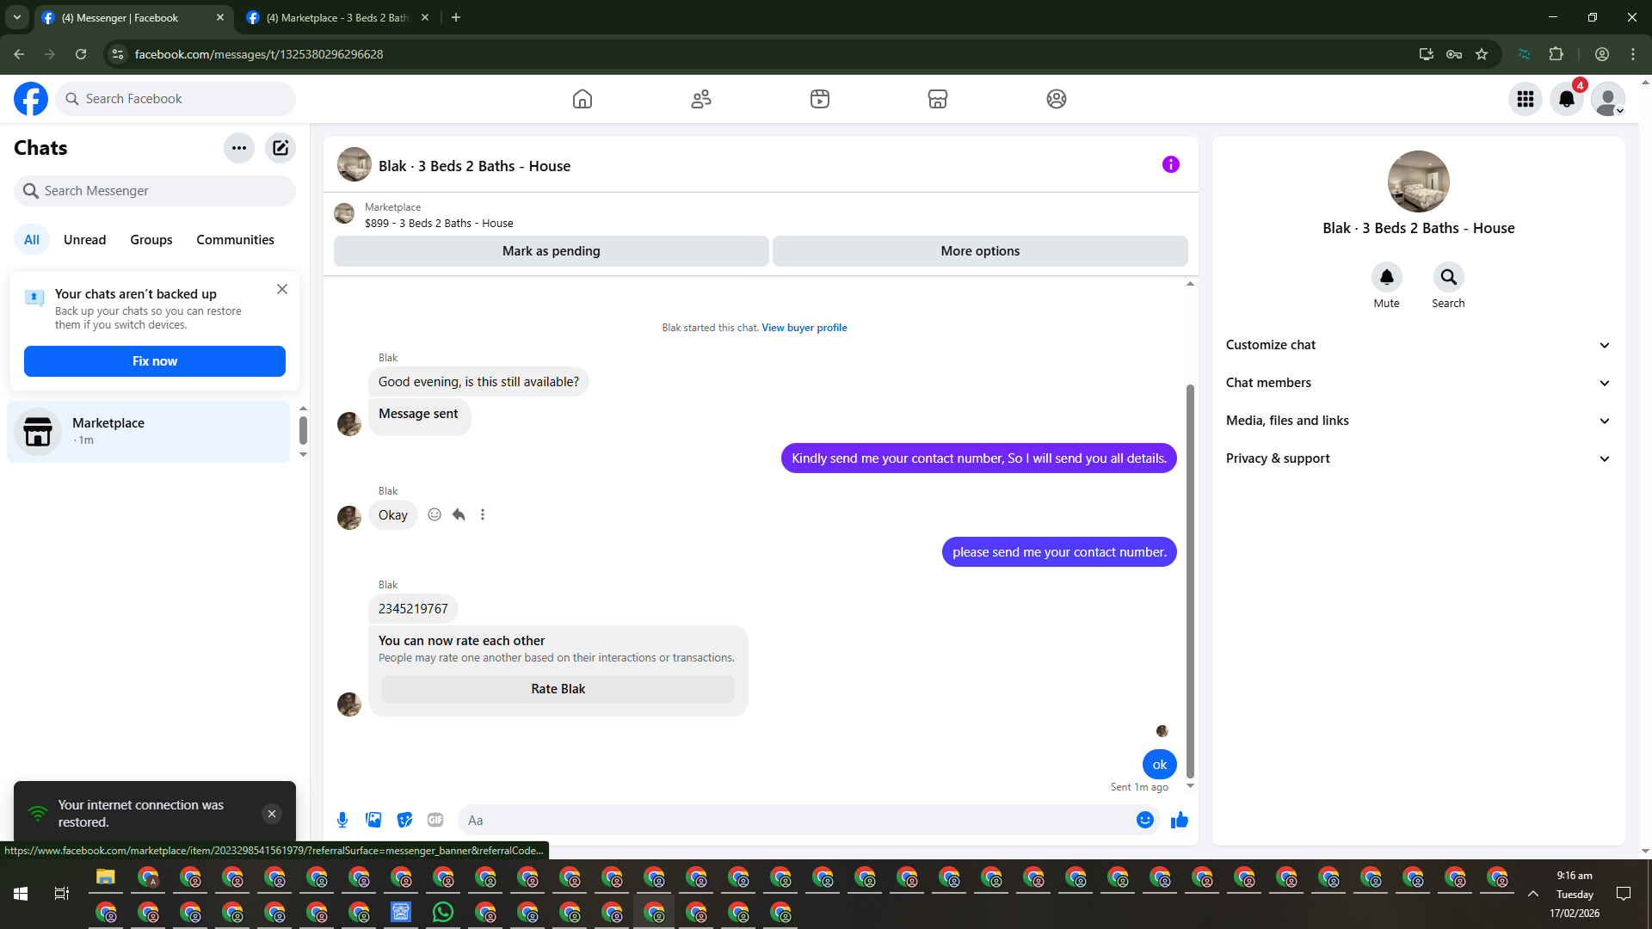Open WhatsApp from the taskbar
The image size is (1652, 929).
443,912
